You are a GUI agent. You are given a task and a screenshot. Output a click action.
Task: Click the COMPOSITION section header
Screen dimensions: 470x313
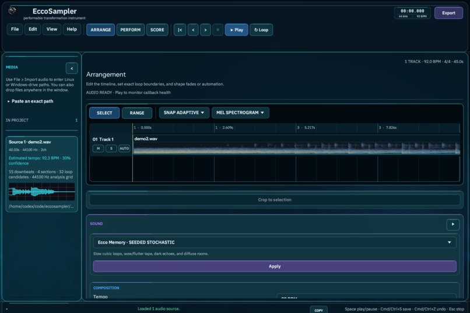[x=106, y=288]
